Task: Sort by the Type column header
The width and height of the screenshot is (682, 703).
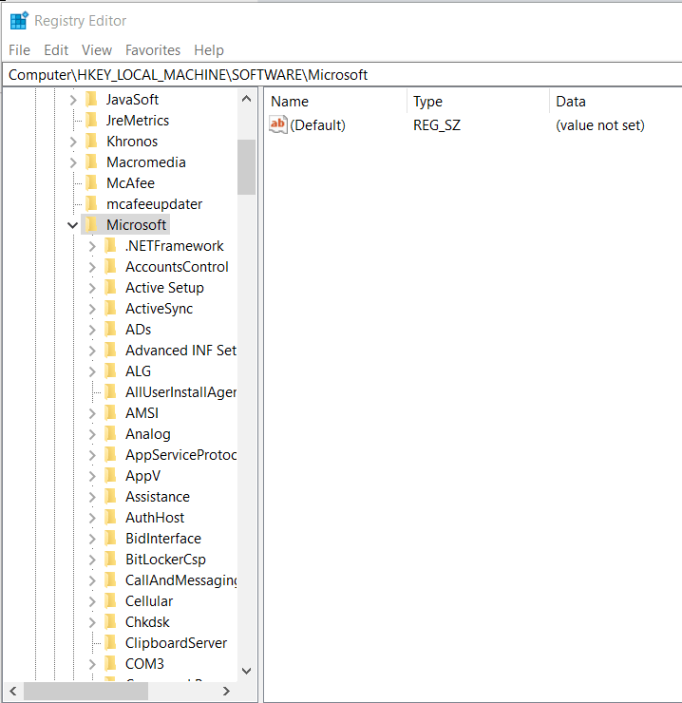Action: tap(479, 102)
